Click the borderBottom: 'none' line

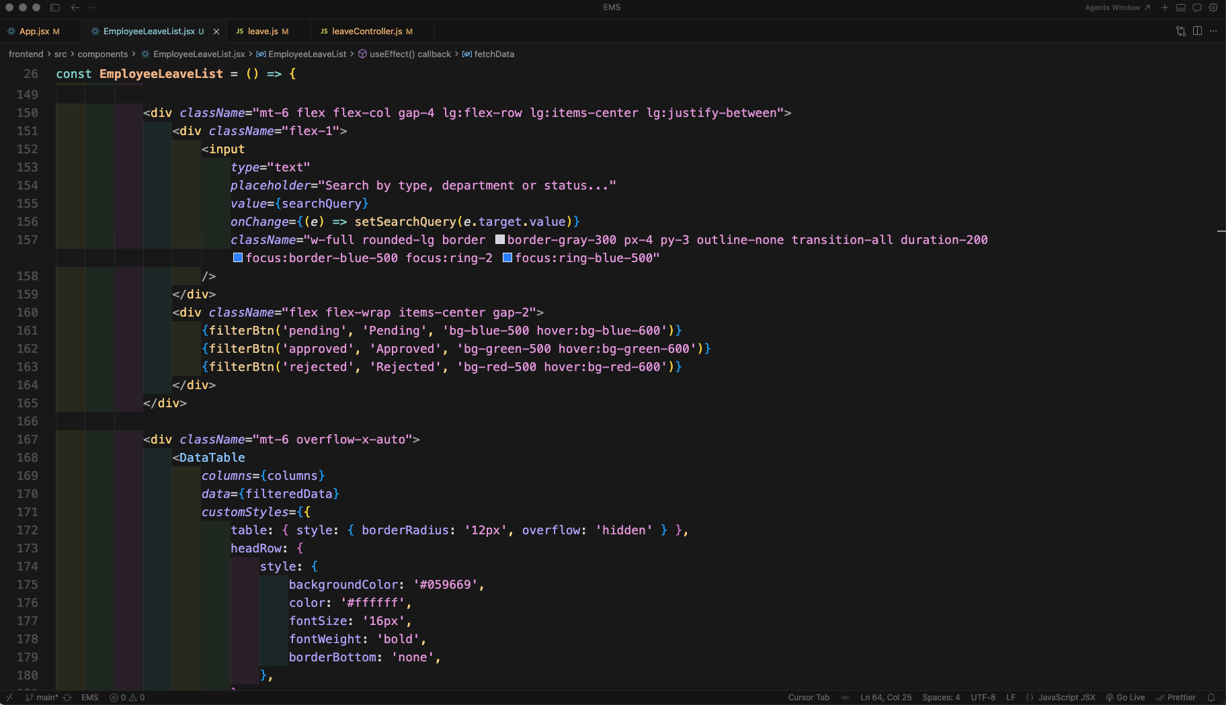364,657
